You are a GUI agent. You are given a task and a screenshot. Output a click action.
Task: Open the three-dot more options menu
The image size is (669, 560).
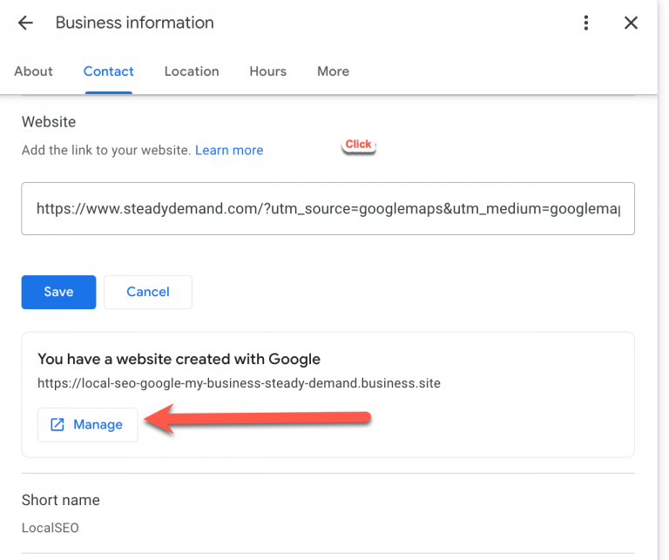pyautogui.click(x=587, y=24)
